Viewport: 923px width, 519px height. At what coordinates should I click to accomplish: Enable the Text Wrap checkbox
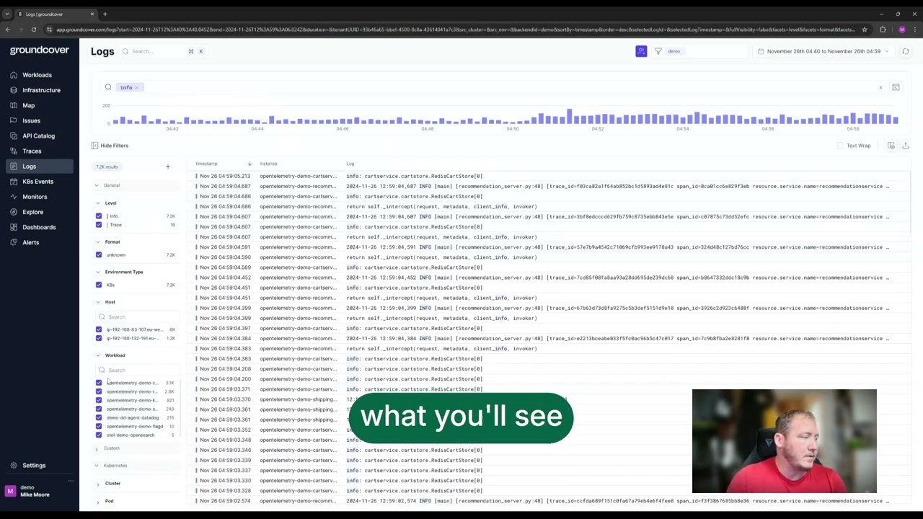pyautogui.click(x=840, y=146)
